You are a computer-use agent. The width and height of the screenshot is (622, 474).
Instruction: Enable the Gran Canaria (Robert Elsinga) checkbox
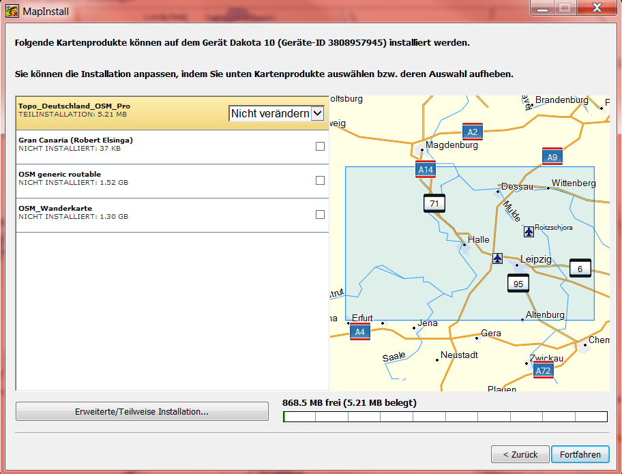[320, 145]
